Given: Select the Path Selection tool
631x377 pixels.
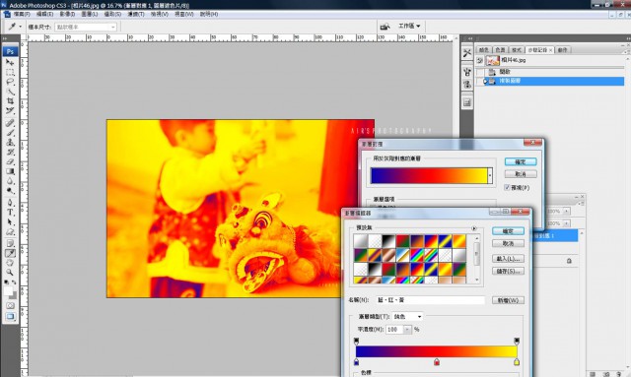Looking at the screenshot, I should click(x=10, y=221).
